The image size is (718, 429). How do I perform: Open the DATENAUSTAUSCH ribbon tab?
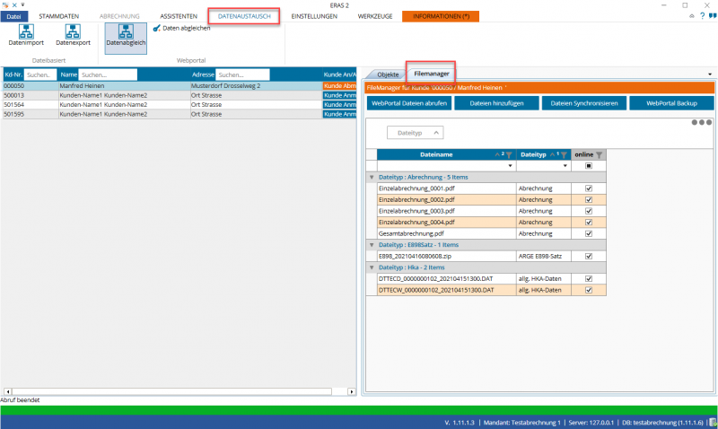coord(244,16)
